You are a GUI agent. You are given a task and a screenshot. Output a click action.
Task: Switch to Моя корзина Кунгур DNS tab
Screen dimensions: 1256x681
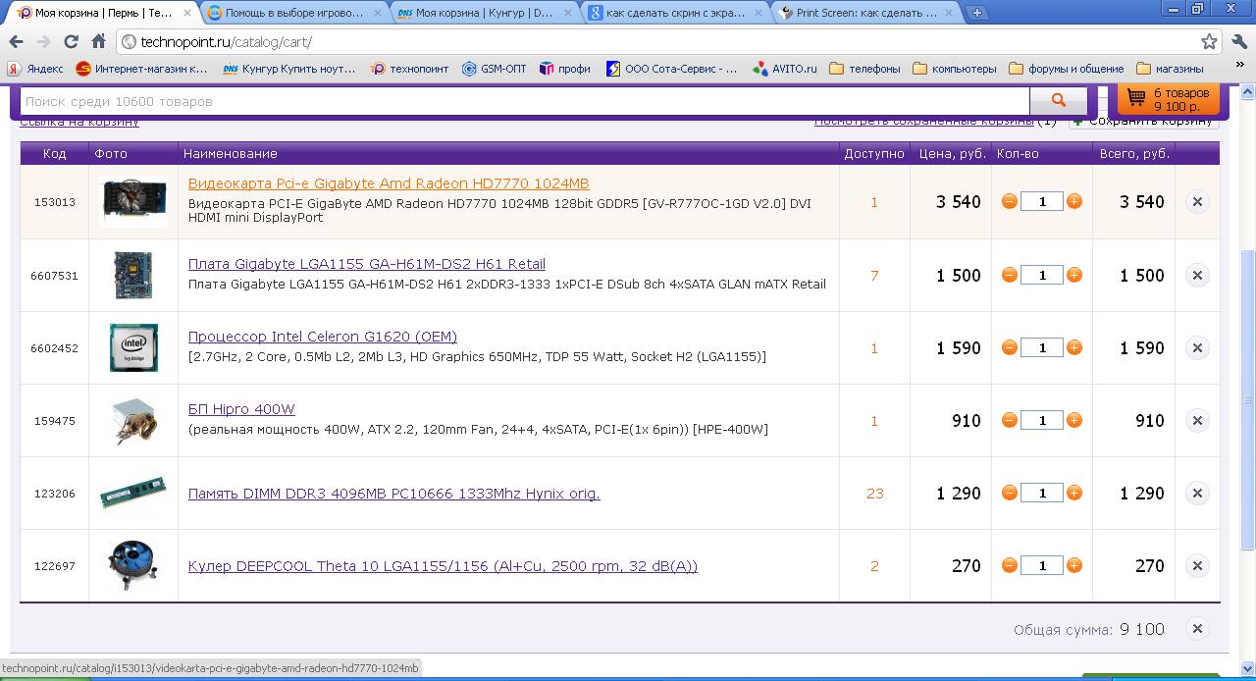(485, 13)
